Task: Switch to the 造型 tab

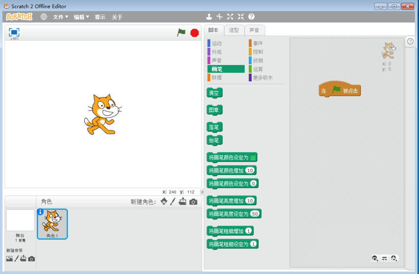Action: (x=234, y=30)
